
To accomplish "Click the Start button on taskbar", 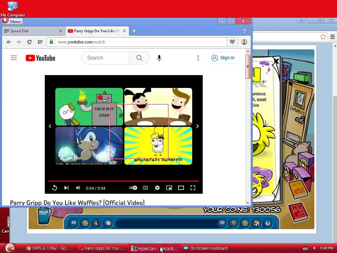I will 10,248.
